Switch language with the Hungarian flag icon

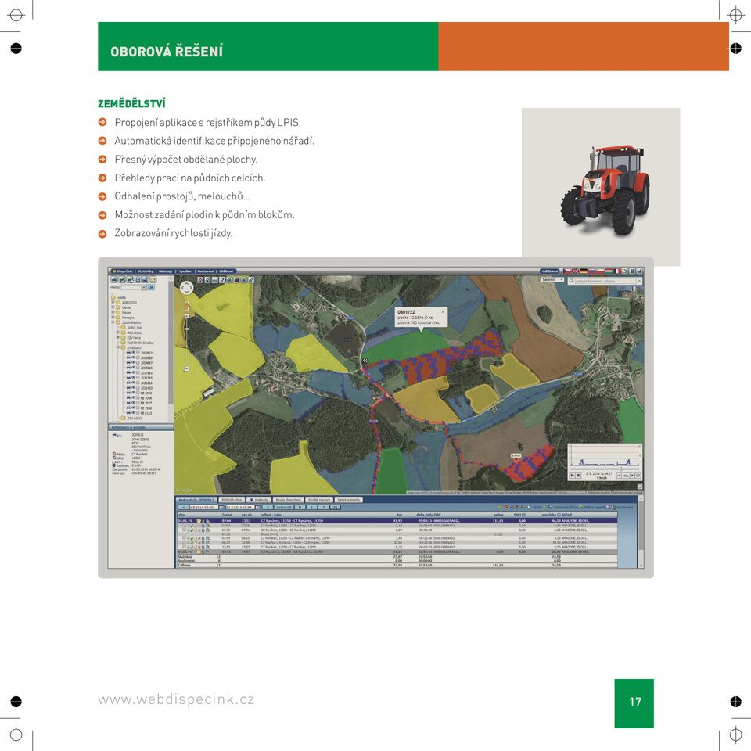[x=609, y=271]
